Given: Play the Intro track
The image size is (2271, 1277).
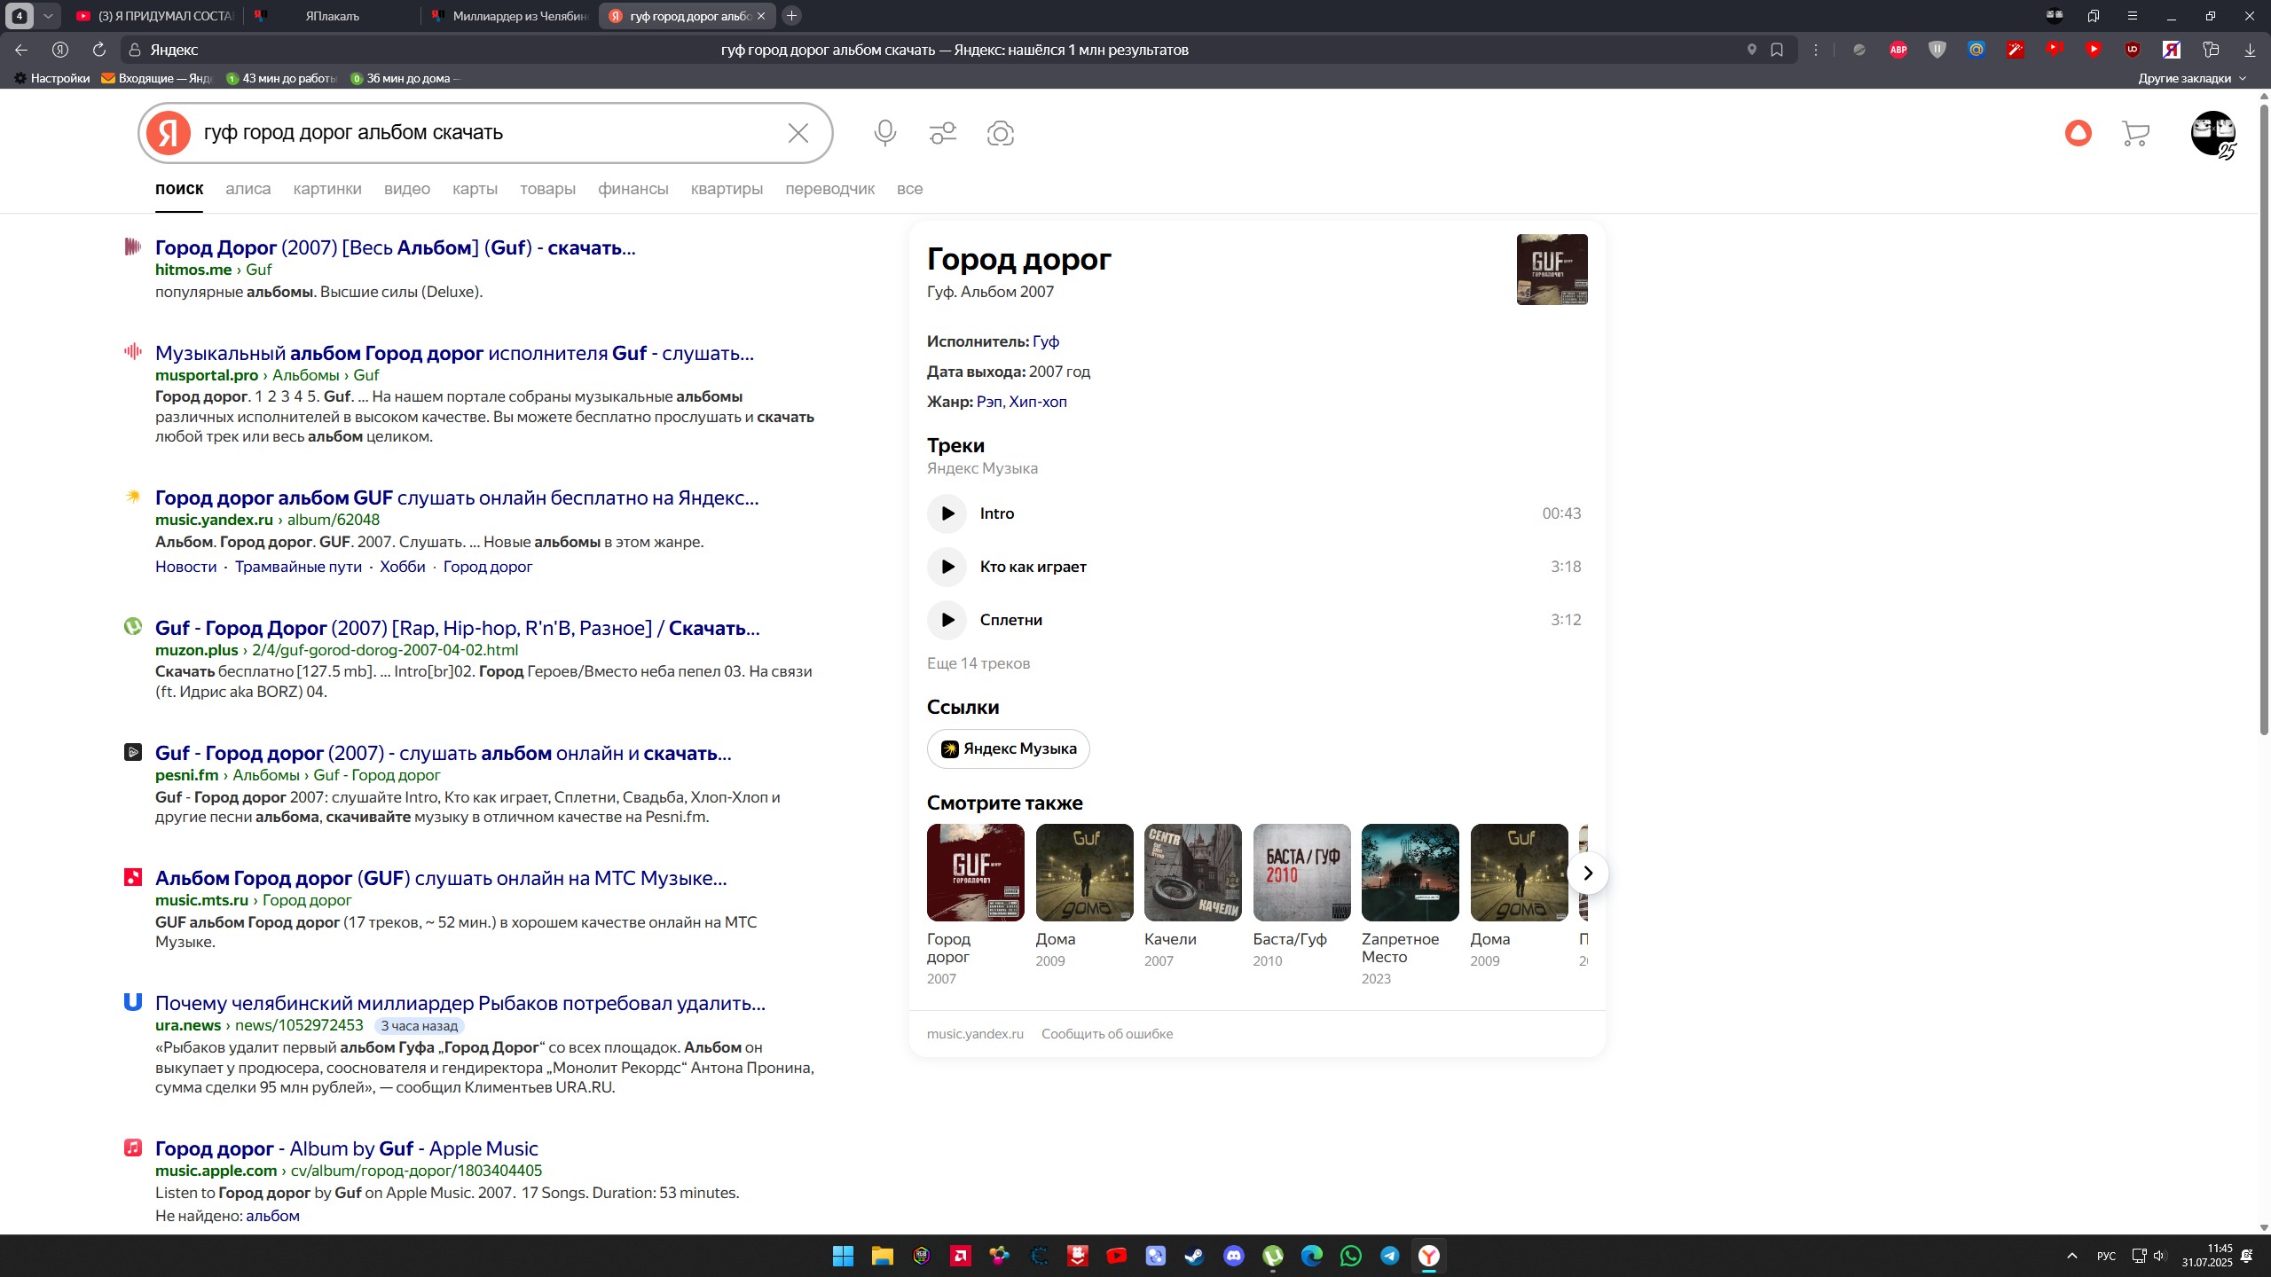Looking at the screenshot, I should click(x=947, y=513).
